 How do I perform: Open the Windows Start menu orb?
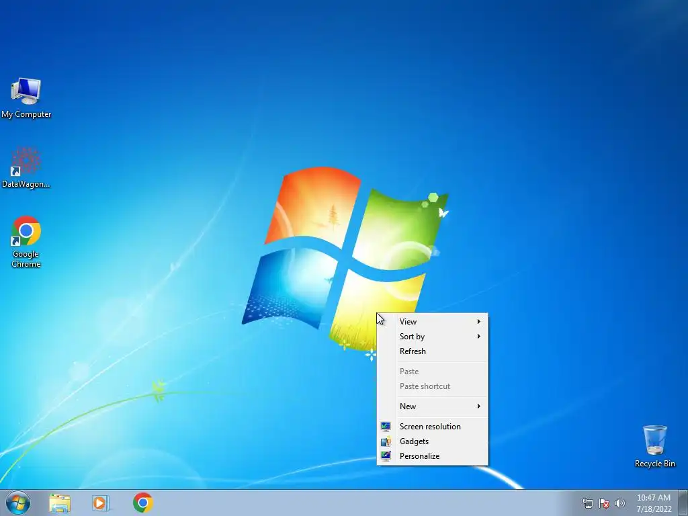click(18, 503)
